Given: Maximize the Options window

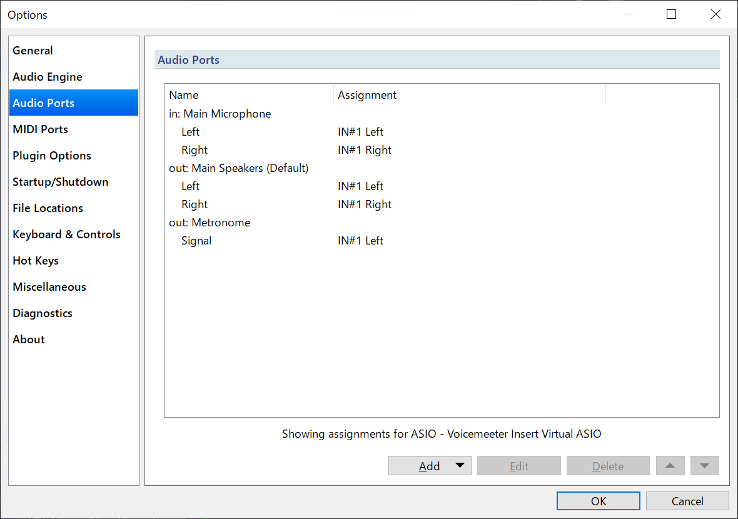Looking at the screenshot, I should click(671, 14).
